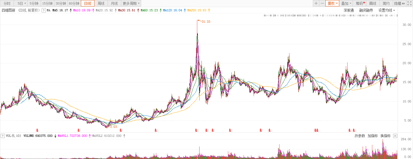Viewport: 413px width, 159px height.
Task: Expand the 叠加 overlay dropdown
Action: point(346,3)
